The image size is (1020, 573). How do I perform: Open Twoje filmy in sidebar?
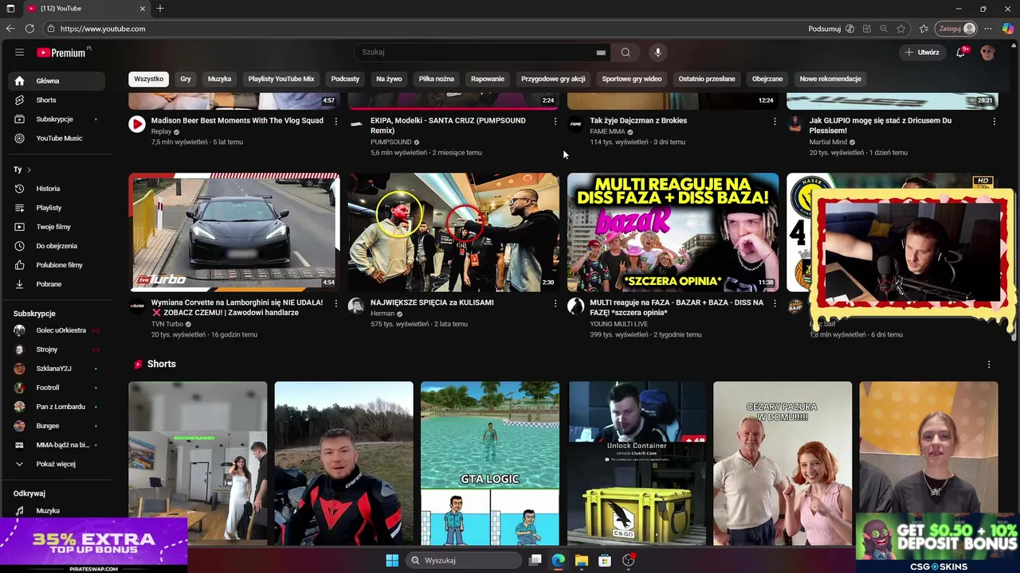click(57, 227)
